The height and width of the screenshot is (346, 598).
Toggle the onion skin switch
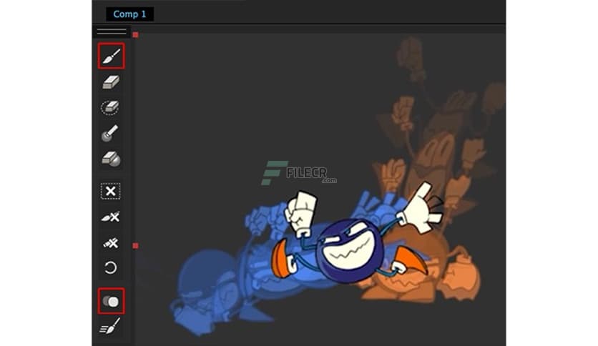(x=111, y=302)
